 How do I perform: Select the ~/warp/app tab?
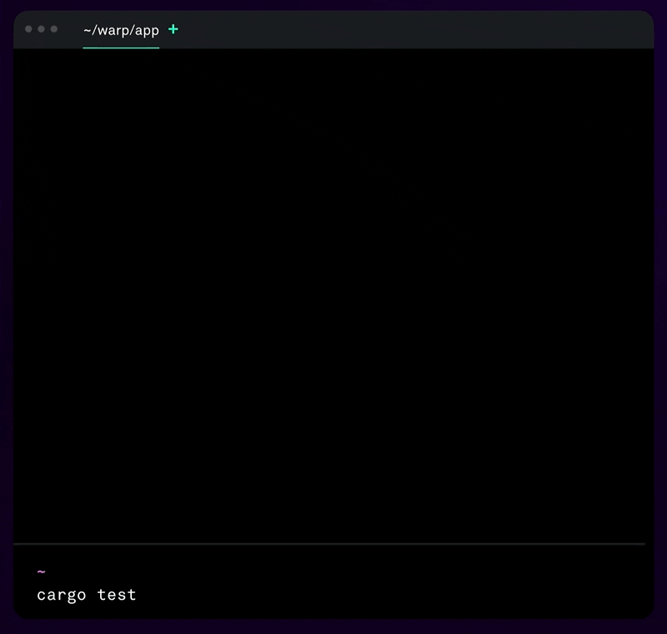(121, 30)
